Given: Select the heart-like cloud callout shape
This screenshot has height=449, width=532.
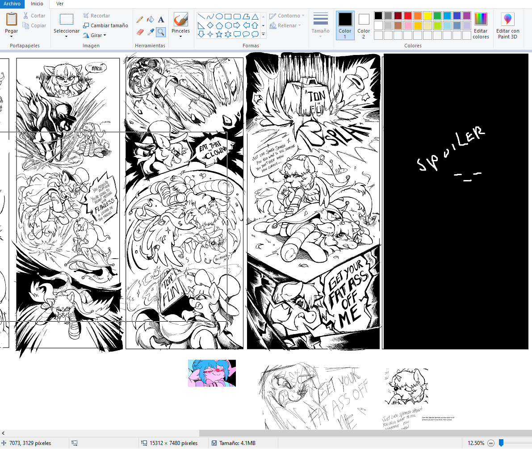Looking at the screenshot, I should [x=255, y=34].
